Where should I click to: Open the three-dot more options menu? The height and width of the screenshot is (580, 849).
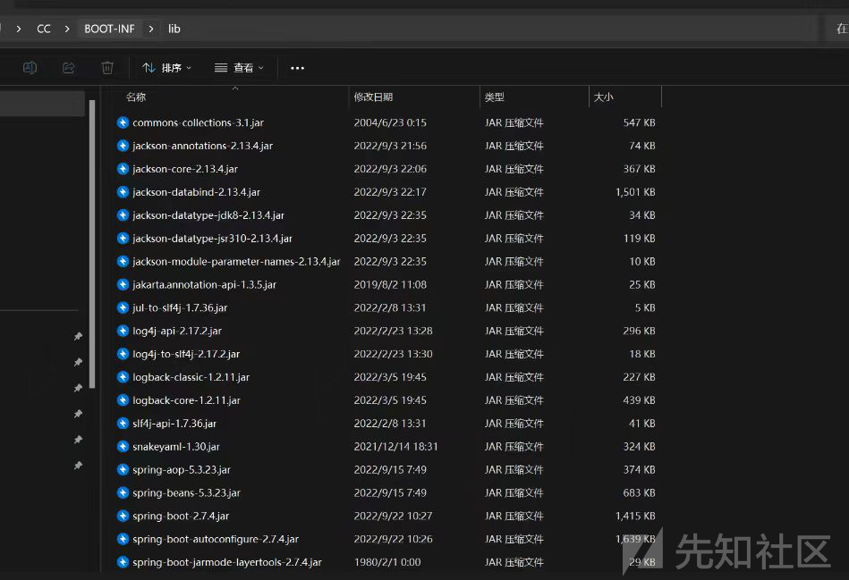[297, 68]
